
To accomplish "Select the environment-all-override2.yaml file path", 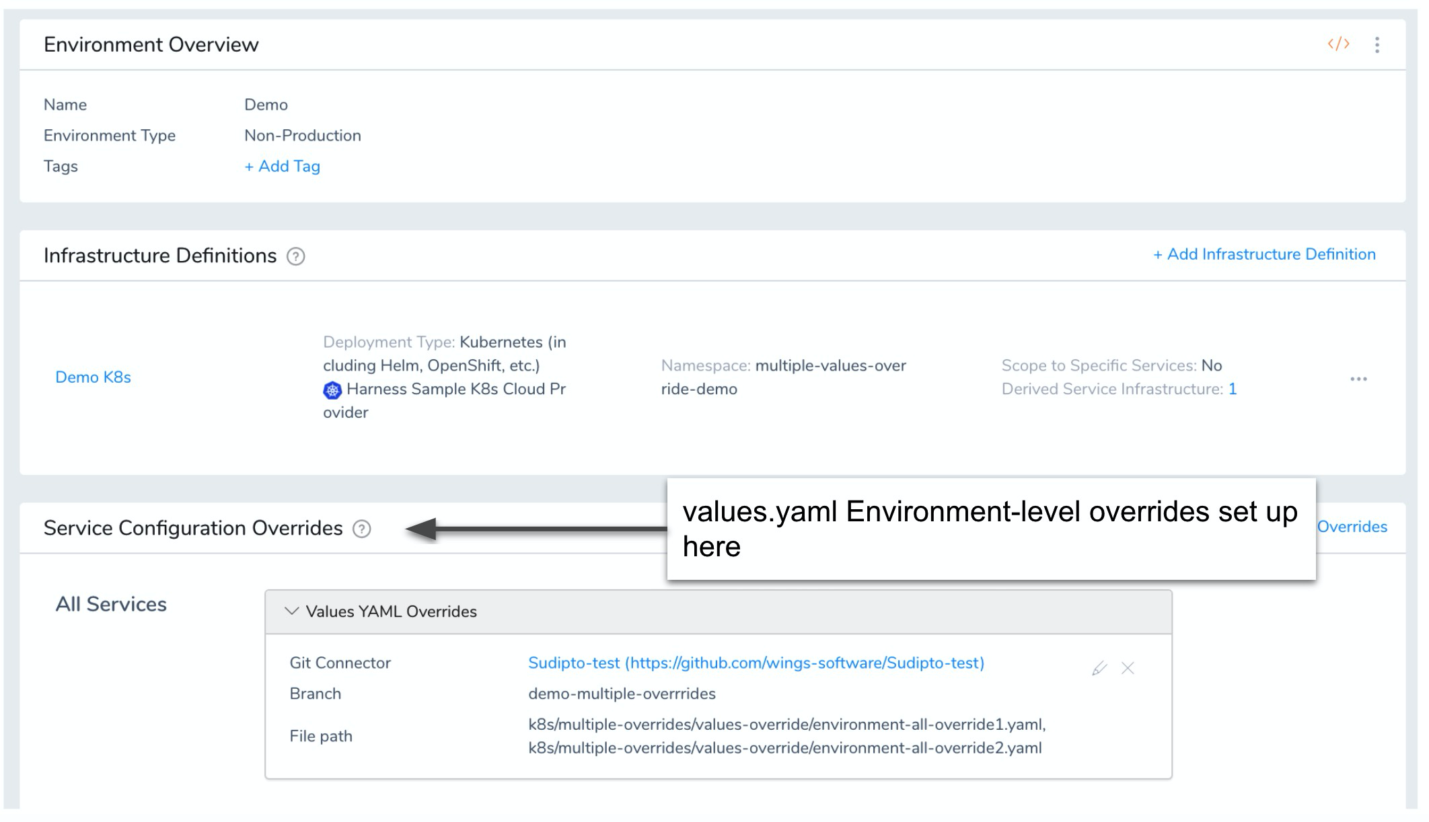I will coord(785,748).
